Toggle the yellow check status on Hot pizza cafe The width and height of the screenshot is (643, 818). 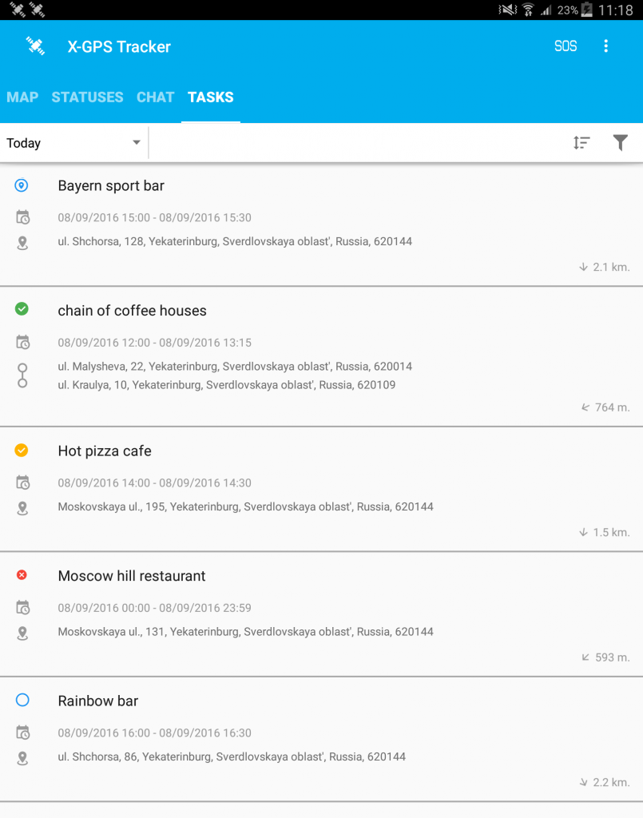(x=22, y=451)
